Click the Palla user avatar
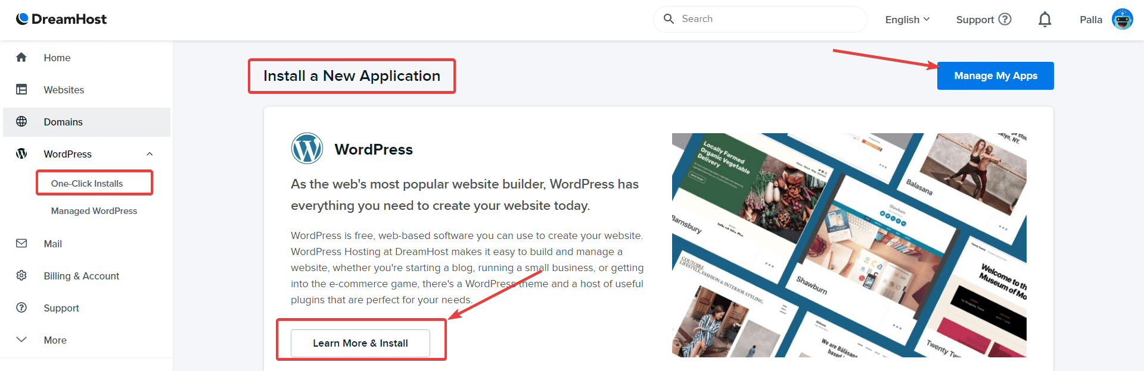The width and height of the screenshot is (1144, 371). pos(1123,19)
